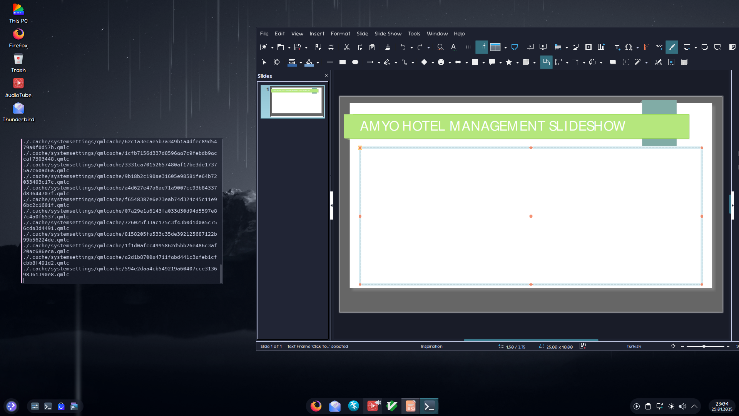739x416 pixels.
Task: Toggle highlighted Snap to Grid icon
Action: tap(482, 47)
